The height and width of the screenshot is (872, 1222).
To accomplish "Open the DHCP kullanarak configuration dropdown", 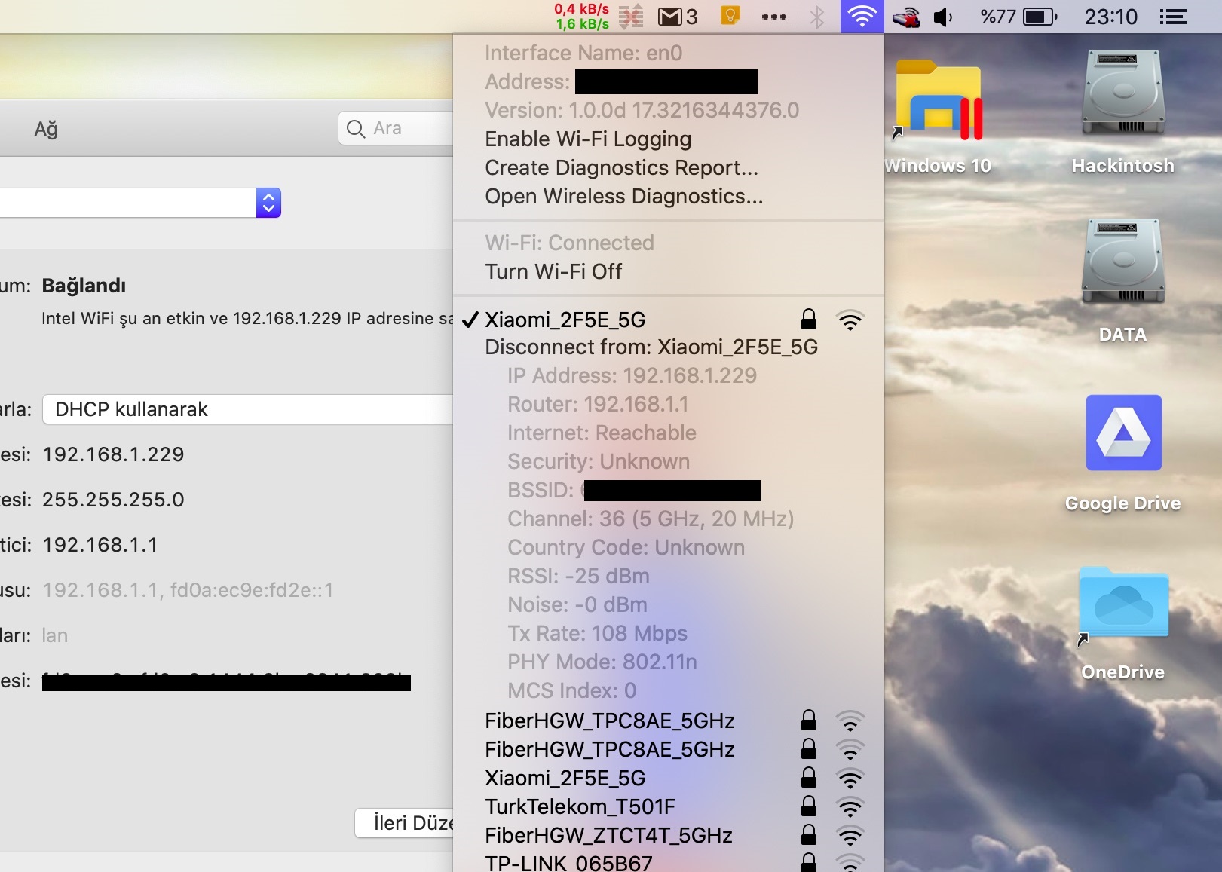I will point(249,409).
